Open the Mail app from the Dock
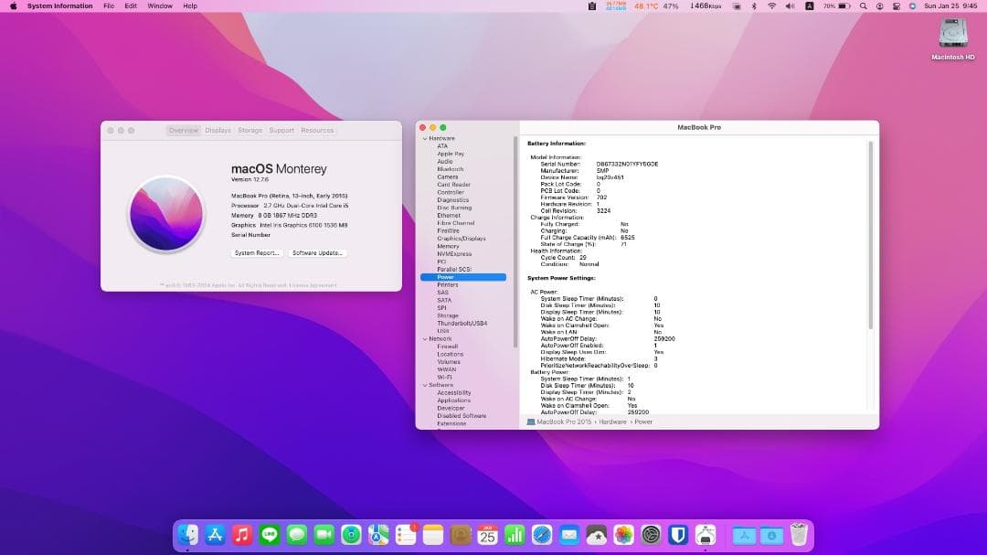The image size is (987, 555). (x=569, y=536)
